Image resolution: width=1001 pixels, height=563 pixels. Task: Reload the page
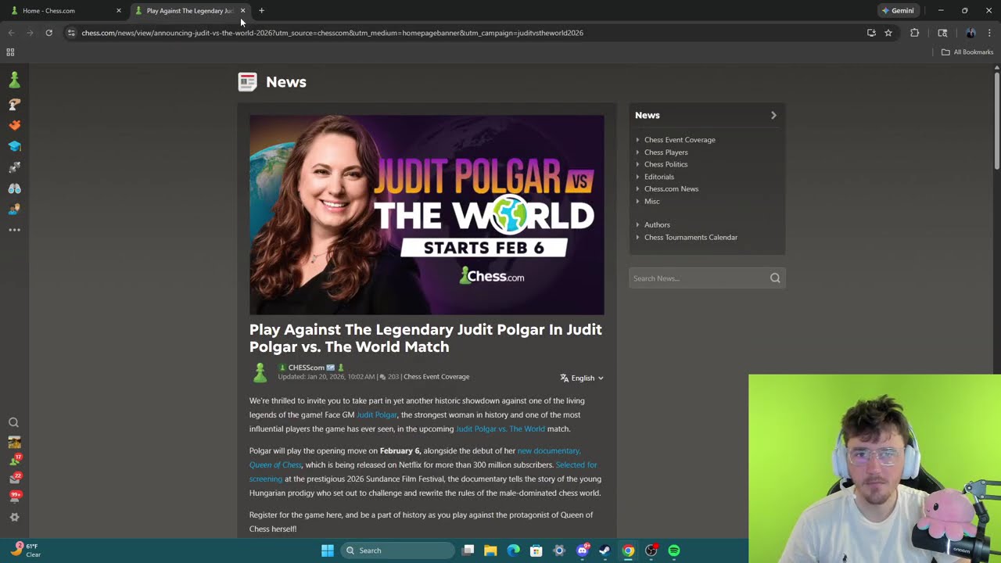[48, 33]
